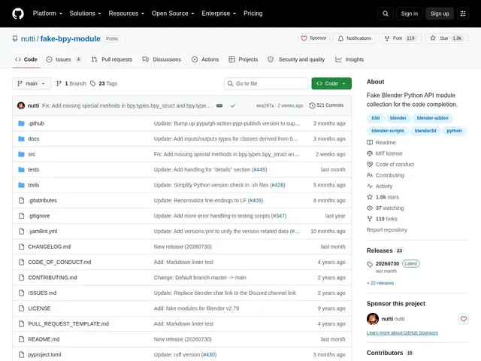Open the nutti owner link in title

(28, 38)
